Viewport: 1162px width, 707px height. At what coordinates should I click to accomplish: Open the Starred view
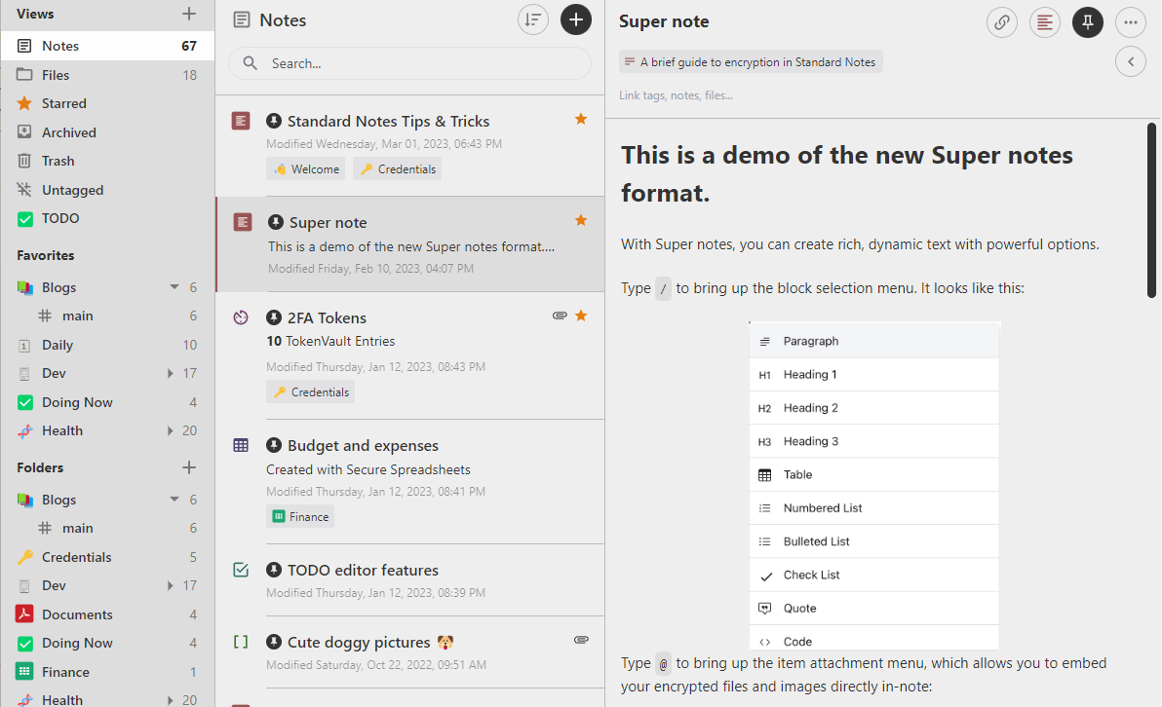107,103
